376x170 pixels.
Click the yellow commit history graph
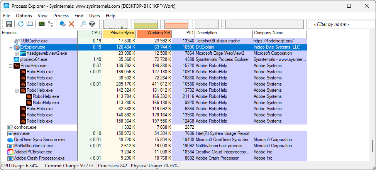tap(146, 24)
